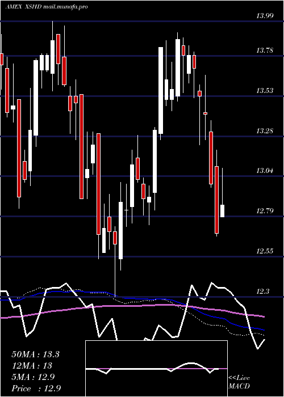Open the MACD inset chart panel
Screen dimensions: 284x397
pyautogui.click(x=156, y=369)
